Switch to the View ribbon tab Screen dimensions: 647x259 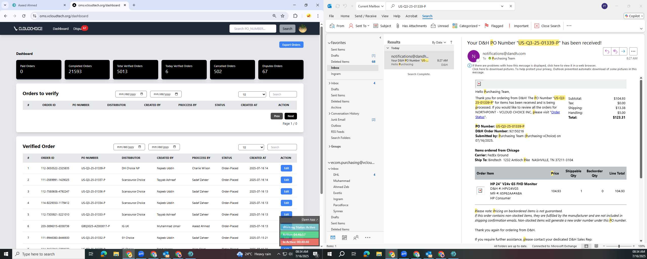(385, 16)
